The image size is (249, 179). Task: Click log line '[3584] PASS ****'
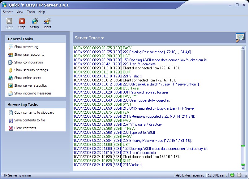(105, 96)
